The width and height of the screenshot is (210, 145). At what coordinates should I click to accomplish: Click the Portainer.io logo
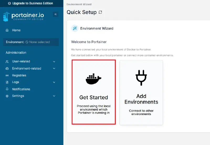(x=23, y=17)
